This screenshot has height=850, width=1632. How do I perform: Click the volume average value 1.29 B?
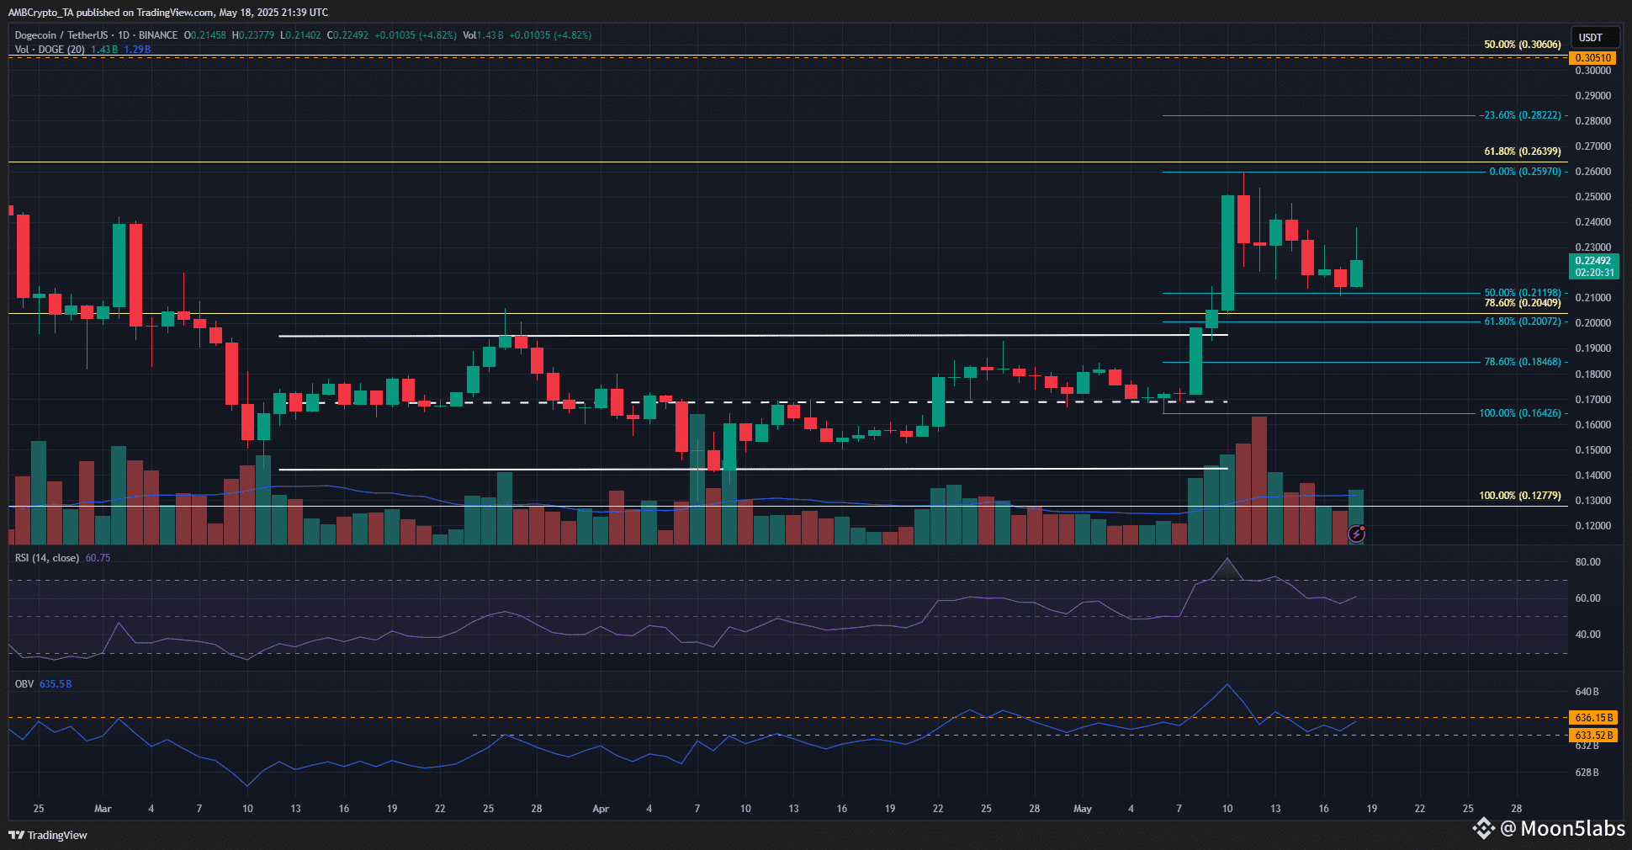[x=137, y=50]
